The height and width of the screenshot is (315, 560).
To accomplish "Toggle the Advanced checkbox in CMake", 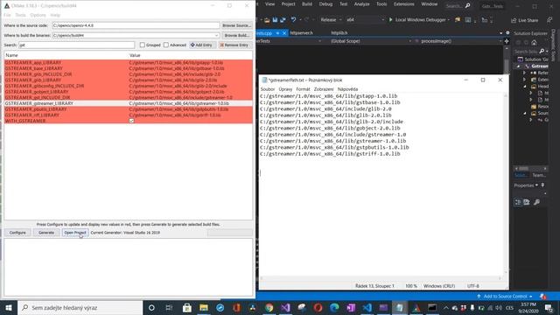I will click(166, 45).
